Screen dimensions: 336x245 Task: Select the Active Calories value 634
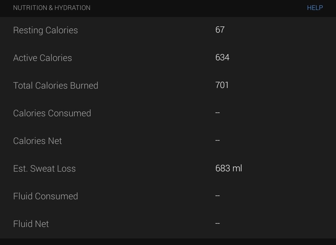[x=222, y=58]
